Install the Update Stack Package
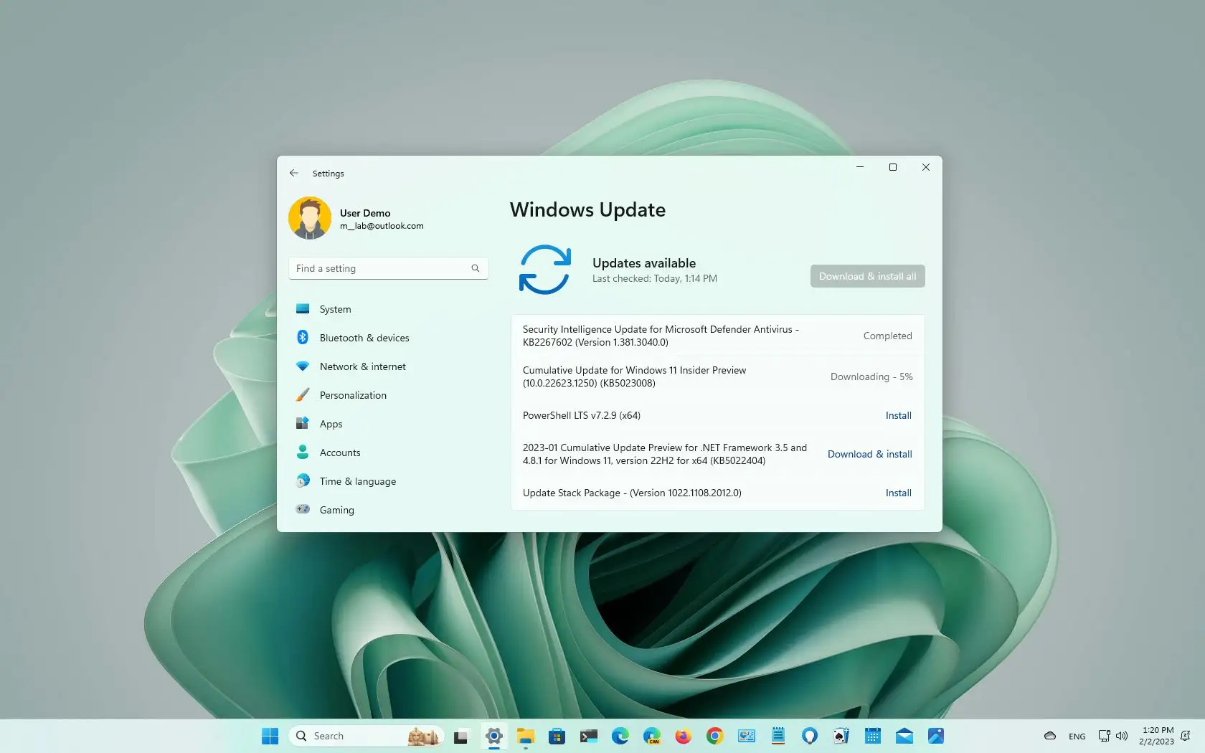This screenshot has width=1205, height=753. [x=898, y=493]
